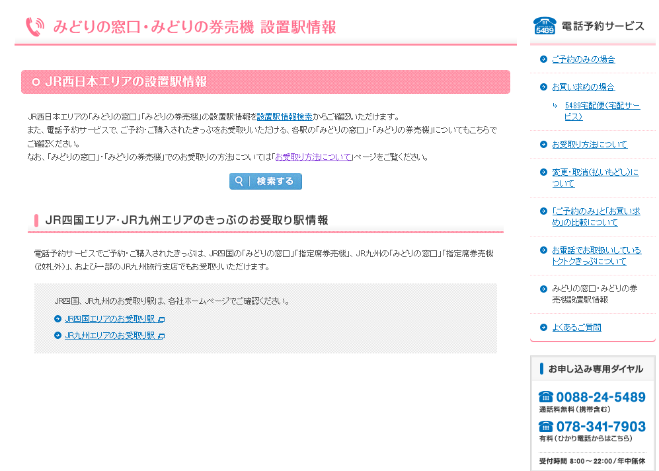Click the magnifier icon in 検索する button
Image resolution: width=659 pixels, height=471 pixels.
239,181
